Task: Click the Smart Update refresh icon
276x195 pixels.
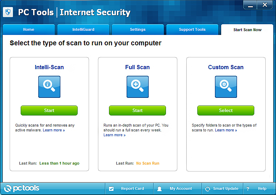Action: [208, 189]
